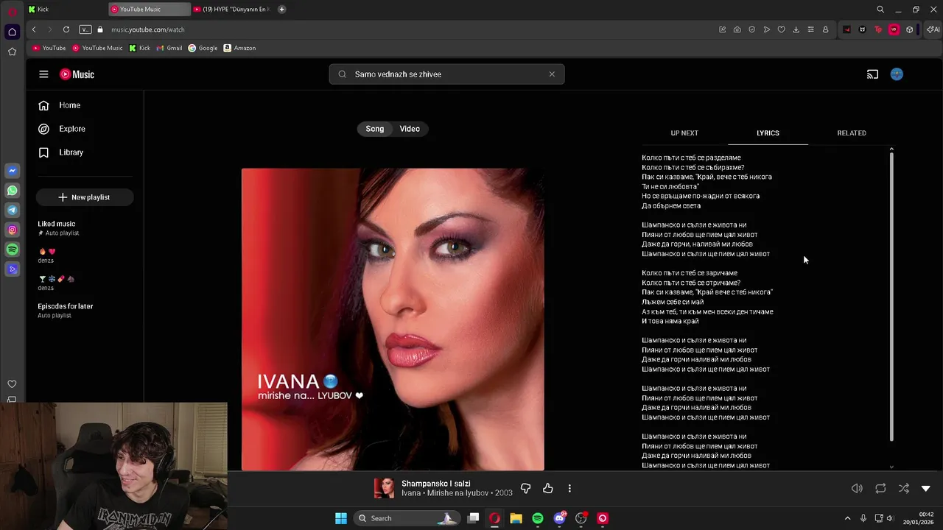Open the Amazon bookmark
943x530 pixels.
[239, 48]
